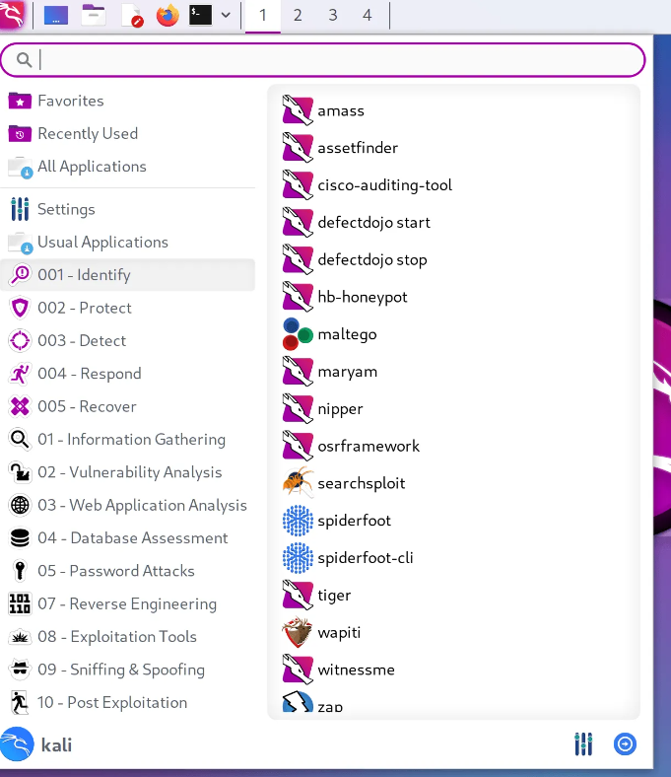Select 005 - Recover category
Image resolution: width=671 pixels, height=777 pixels.
click(128, 406)
